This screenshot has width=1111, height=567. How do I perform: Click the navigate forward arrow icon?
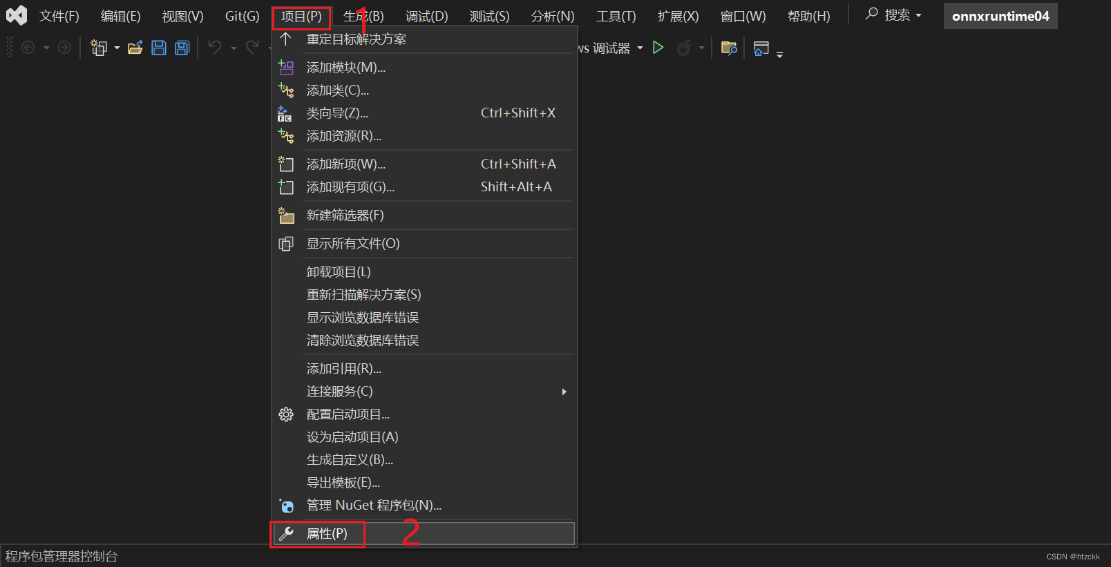[x=64, y=48]
